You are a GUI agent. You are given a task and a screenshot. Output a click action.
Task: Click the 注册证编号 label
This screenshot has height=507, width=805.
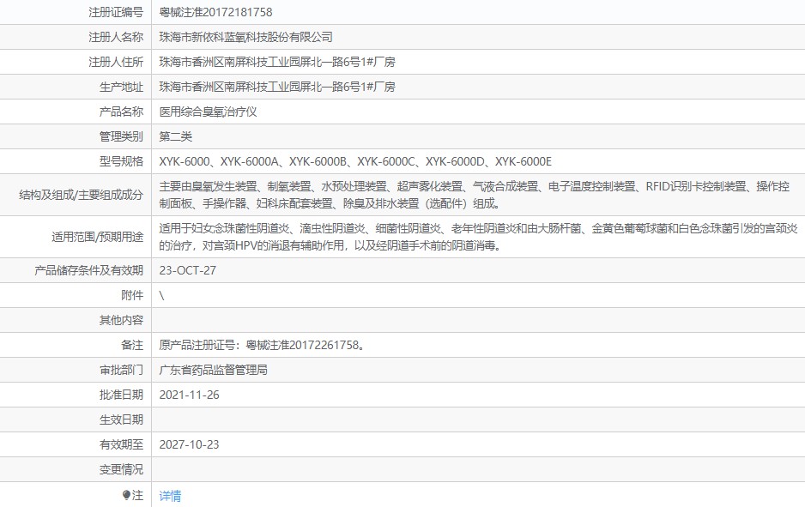coord(116,12)
